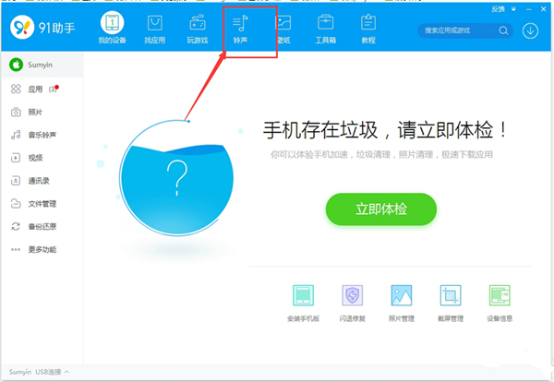This screenshot has width=554, height=382.
Task: Select the Sumyin device in the sidebar
Action: pyautogui.click(x=42, y=65)
